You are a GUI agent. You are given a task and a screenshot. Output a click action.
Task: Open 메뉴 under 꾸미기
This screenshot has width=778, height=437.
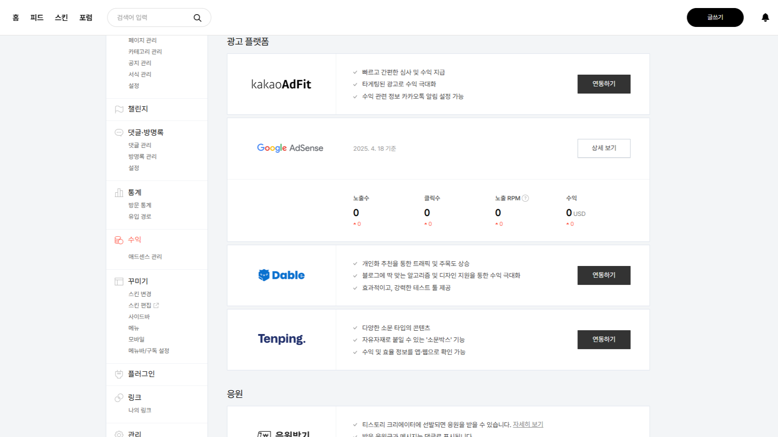(x=134, y=328)
